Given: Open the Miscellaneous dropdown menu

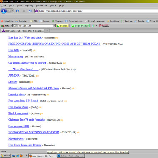Looking at the screenshot, I should [95, 21].
